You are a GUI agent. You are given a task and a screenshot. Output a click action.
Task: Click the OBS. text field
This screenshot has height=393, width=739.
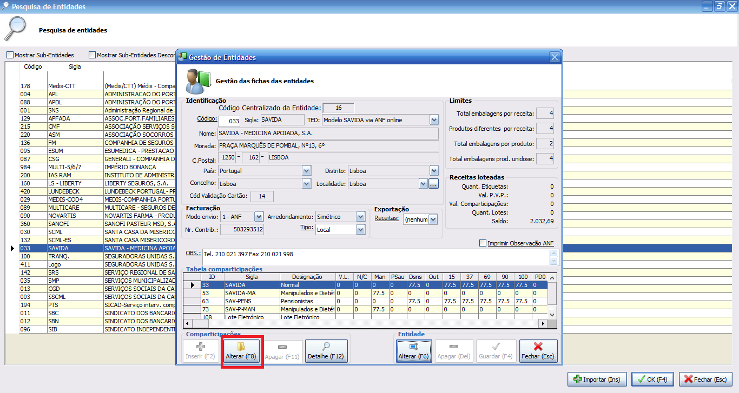tap(379, 257)
